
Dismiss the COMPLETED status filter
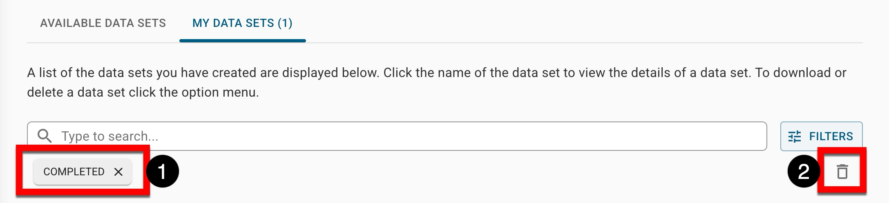pyautogui.click(x=118, y=172)
